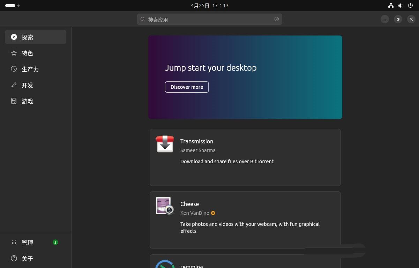Click the Cheese webcam app icon
This screenshot has width=419, height=268.
coord(164,206)
